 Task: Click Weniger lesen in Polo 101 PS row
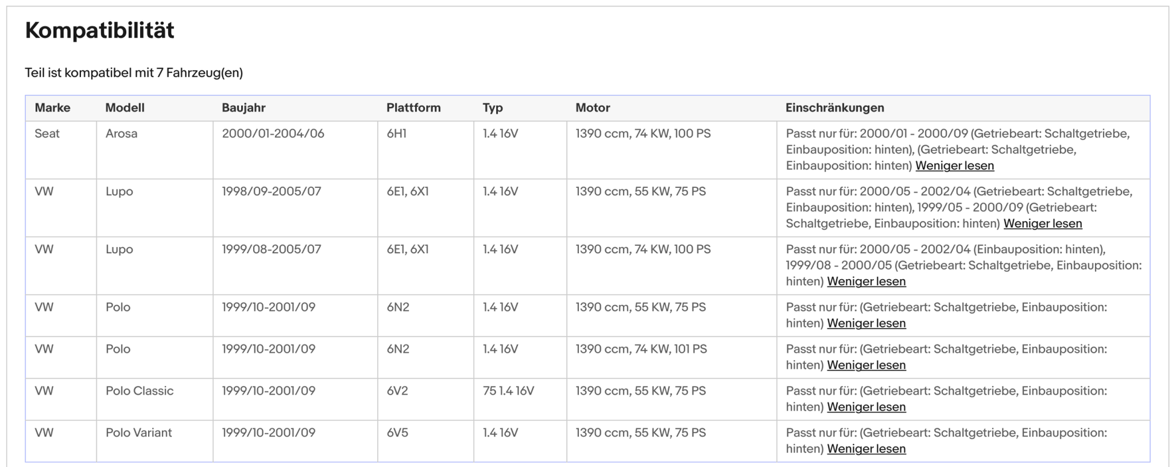coord(866,365)
